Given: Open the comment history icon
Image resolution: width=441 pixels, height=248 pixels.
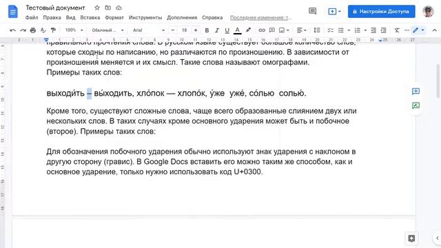Looking at the screenshot, I should pos(312,11).
